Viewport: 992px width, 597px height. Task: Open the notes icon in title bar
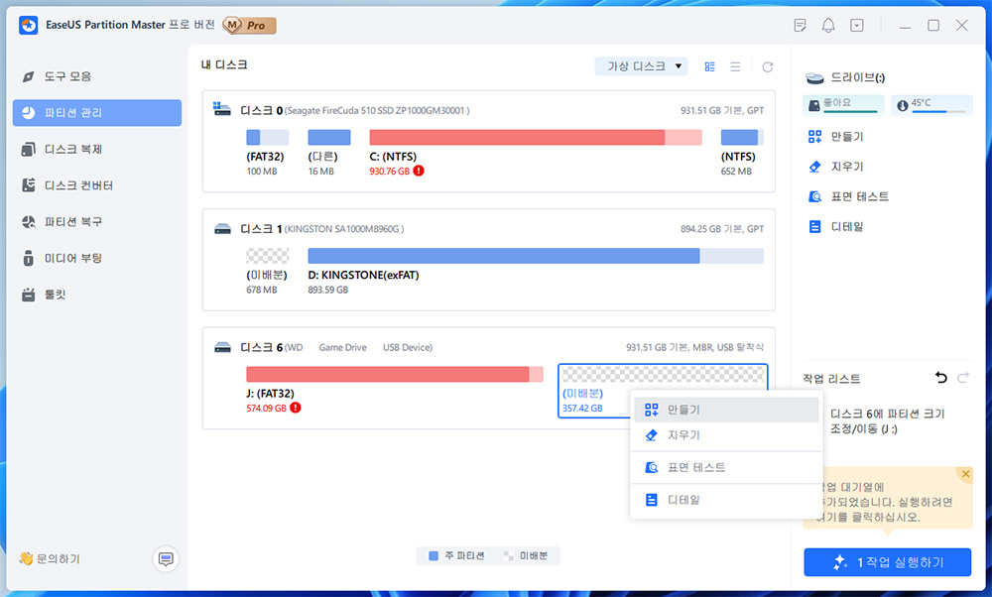800,26
